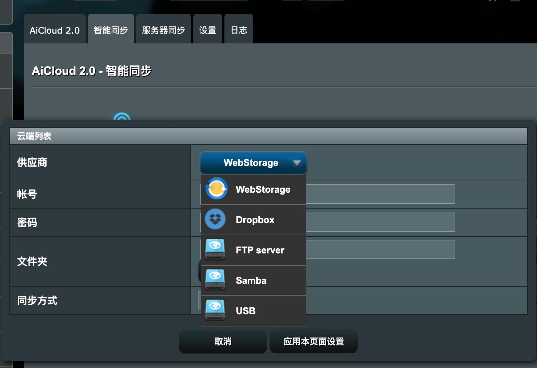Open the 服务器同步 tab
This screenshot has width=537, height=368.
pos(164,29)
